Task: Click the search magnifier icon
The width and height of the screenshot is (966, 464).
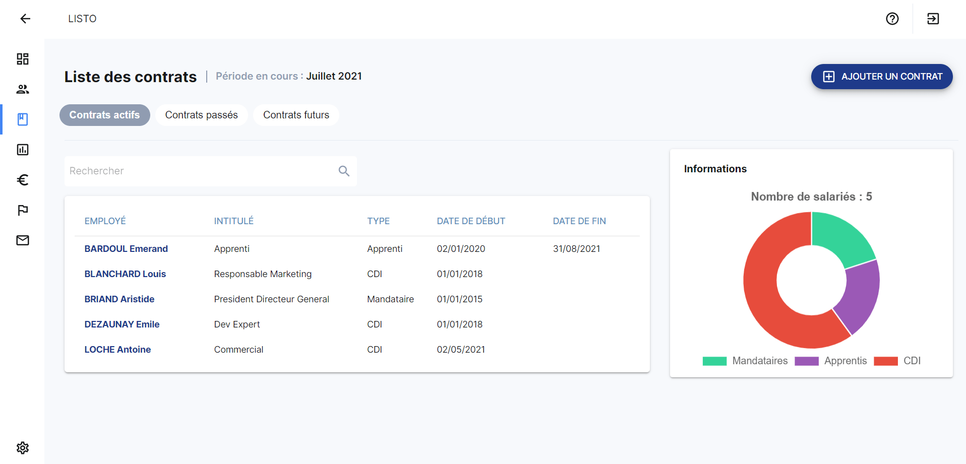Action: tap(344, 171)
